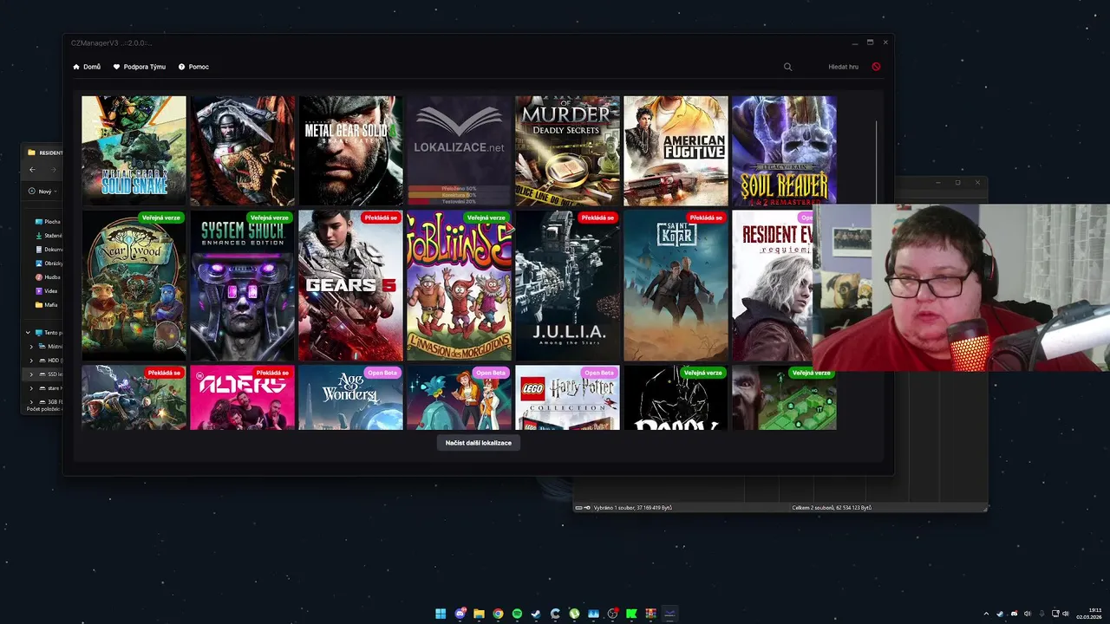
Task: Open the American Fugitive cover
Action: 676,151
